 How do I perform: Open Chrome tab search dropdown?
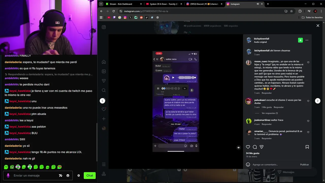101,4
